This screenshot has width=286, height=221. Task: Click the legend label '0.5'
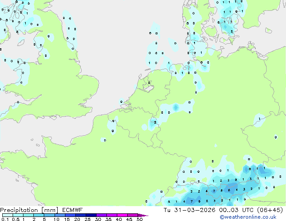point(16,219)
